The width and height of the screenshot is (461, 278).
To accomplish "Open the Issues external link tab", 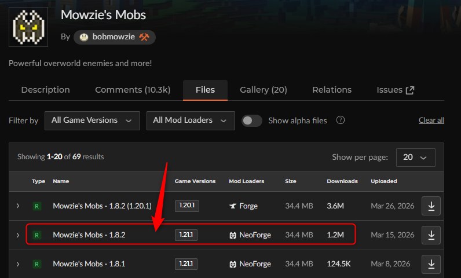I will 396,90.
